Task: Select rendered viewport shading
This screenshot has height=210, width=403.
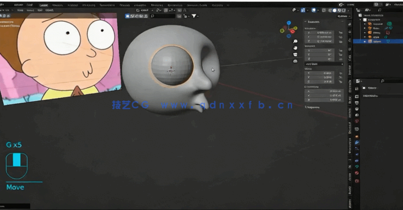Action: tap(344, 10)
